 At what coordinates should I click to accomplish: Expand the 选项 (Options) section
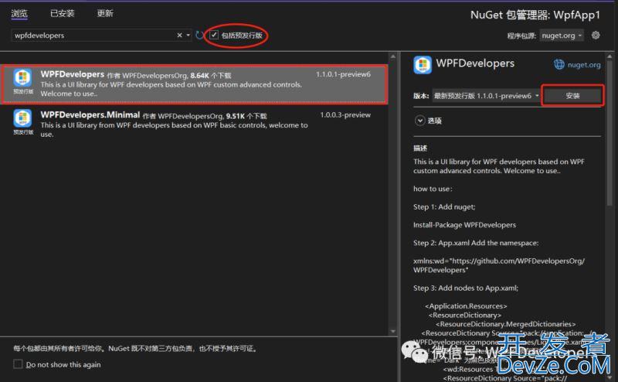419,121
